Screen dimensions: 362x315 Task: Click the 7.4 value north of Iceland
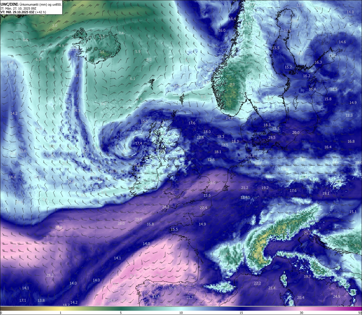pos(121,33)
